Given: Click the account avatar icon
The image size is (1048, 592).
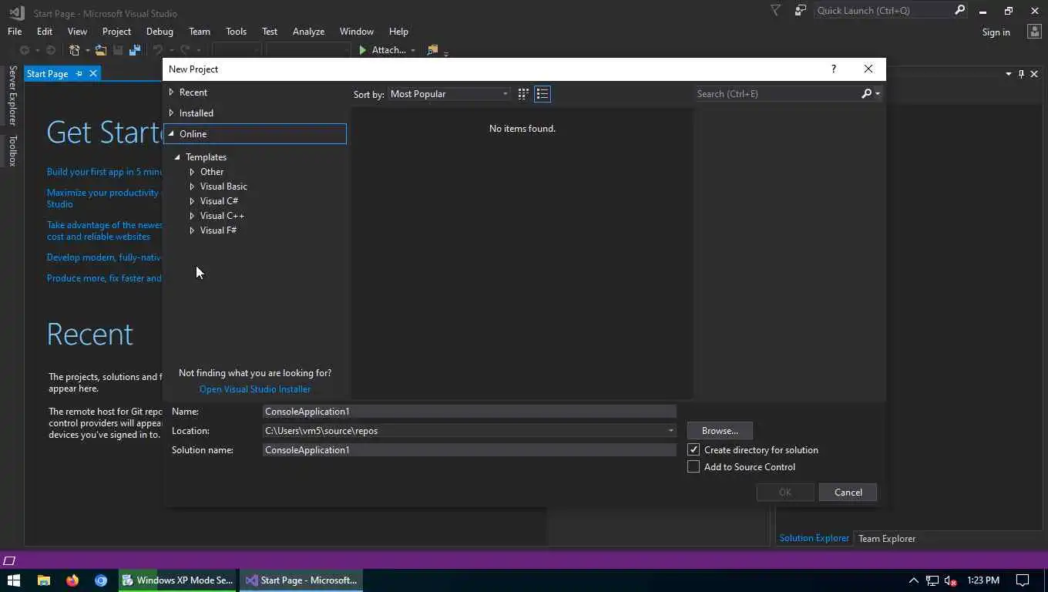Looking at the screenshot, I should (x=1035, y=32).
